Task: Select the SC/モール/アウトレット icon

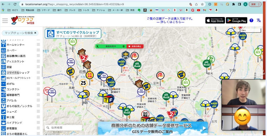Action: click(x=3, y=78)
